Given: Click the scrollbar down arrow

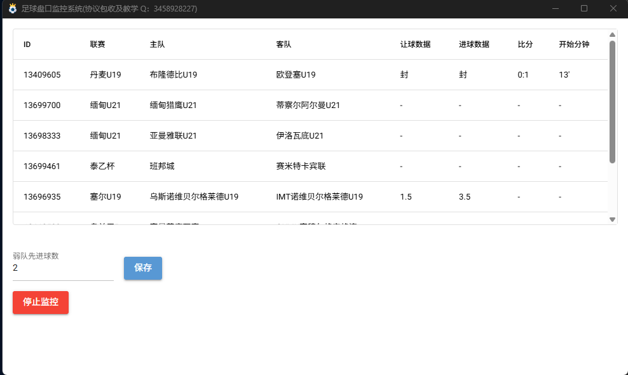Looking at the screenshot, I should (x=612, y=219).
